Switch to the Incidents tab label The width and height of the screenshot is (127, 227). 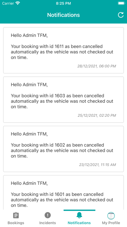(x=48, y=223)
